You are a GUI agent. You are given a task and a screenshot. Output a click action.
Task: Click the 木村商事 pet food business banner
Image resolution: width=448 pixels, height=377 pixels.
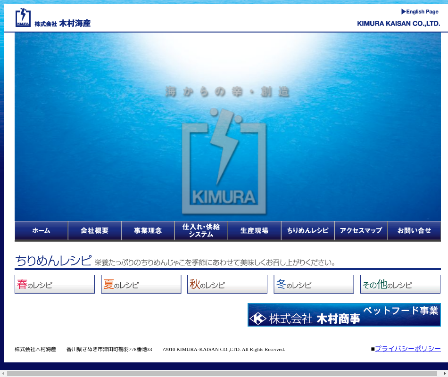[344, 315]
